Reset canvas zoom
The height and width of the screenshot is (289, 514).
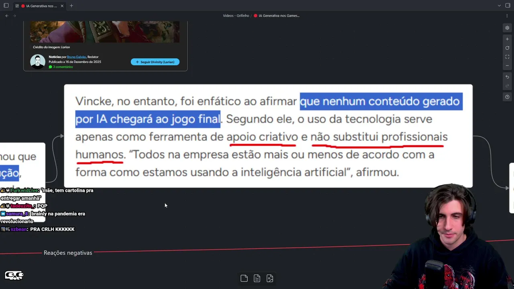click(x=507, y=48)
